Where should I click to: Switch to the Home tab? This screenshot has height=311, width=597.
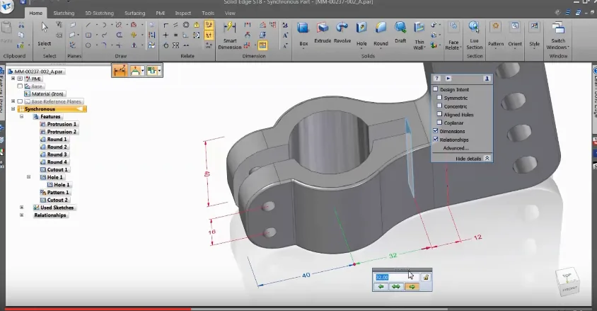[36, 13]
